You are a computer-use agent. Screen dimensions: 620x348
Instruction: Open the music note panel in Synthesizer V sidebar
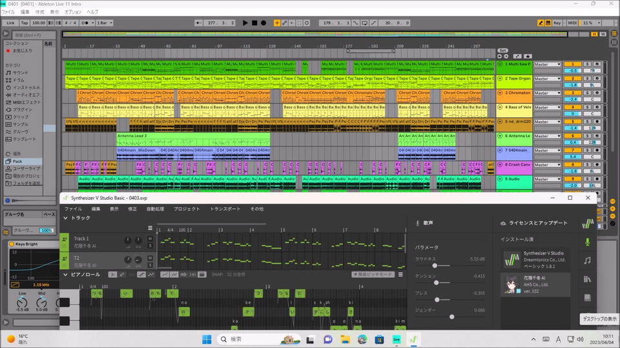pos(587,260)
